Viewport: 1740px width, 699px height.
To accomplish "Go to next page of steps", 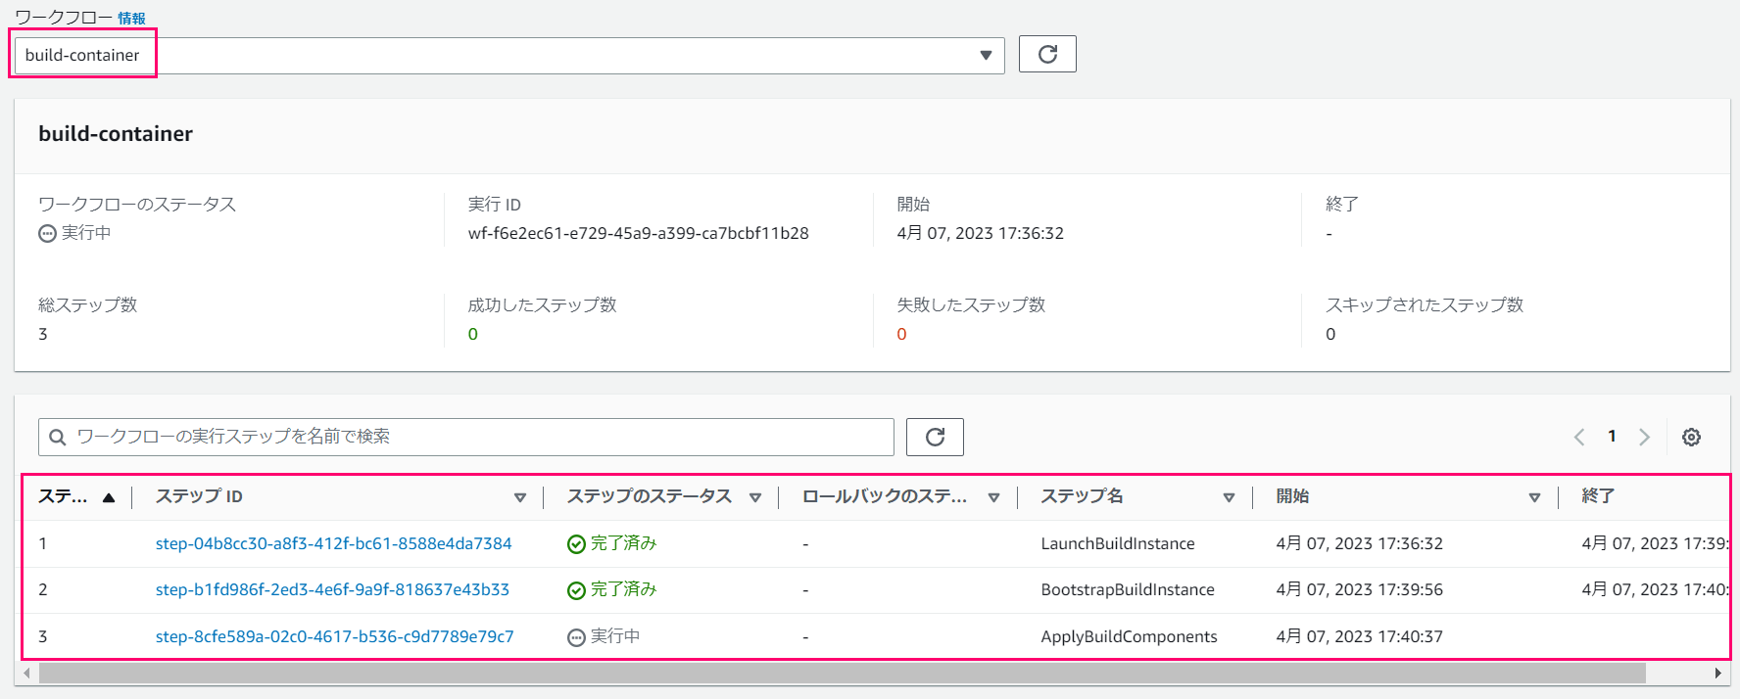I will point(1644,437).
